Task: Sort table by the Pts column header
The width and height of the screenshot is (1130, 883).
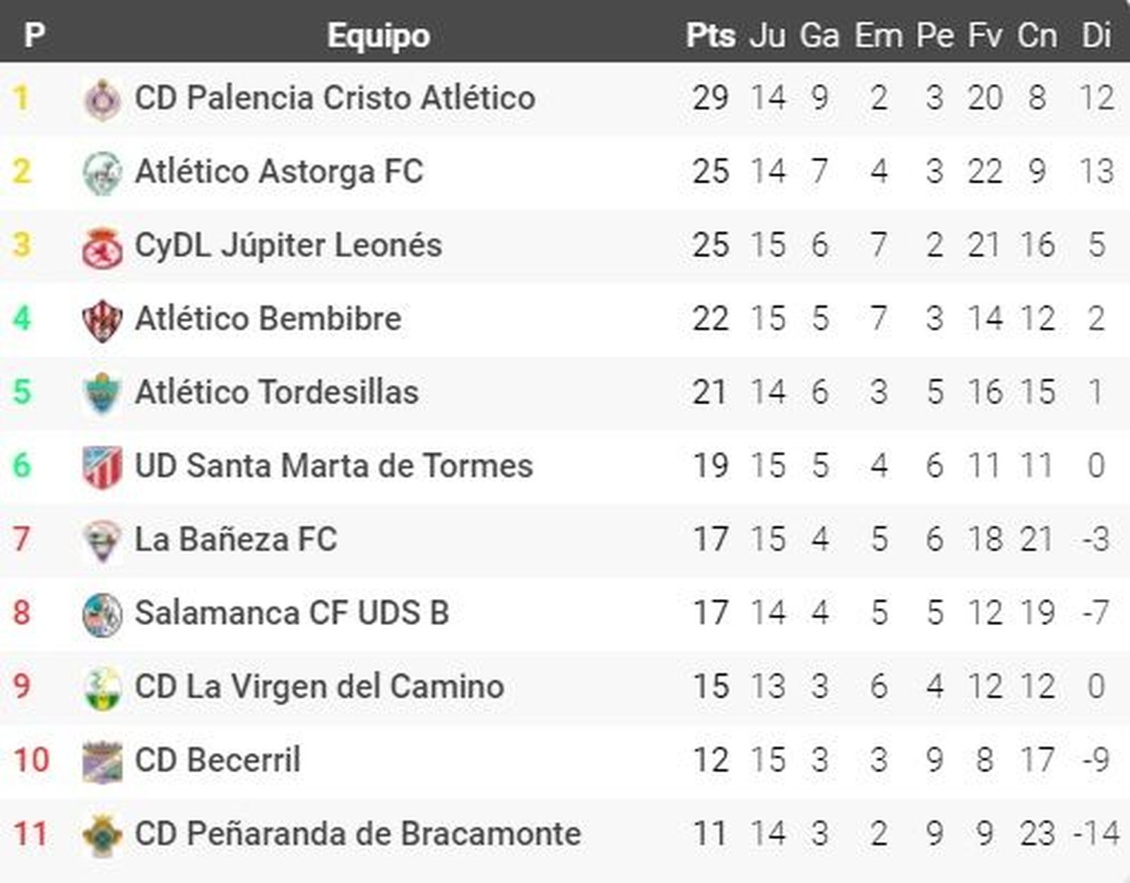Action: pos(710,35)
